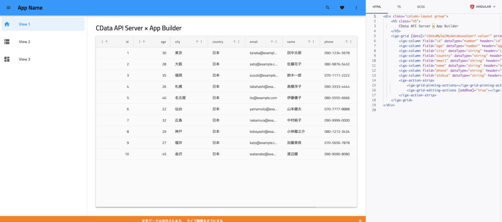Click the name cell 田中太郎

tap(294, 53)
